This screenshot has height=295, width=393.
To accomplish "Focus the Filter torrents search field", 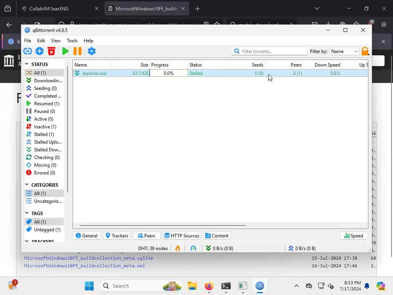I will click(x=269, y=51).
